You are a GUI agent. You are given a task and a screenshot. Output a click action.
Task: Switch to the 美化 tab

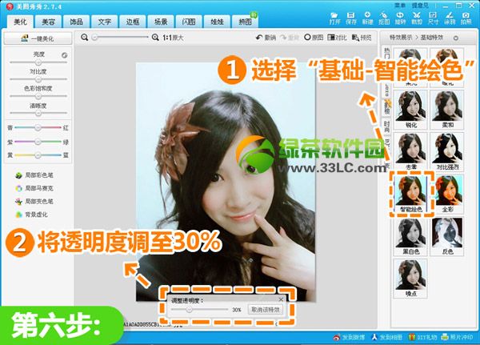pos(20,22)
